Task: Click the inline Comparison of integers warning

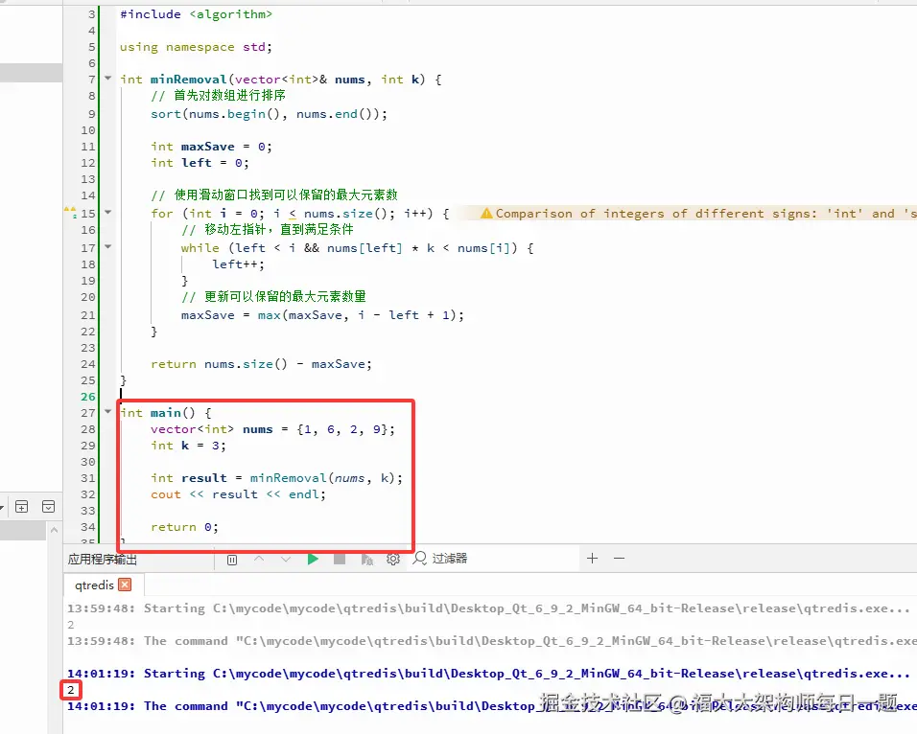Action: 699,214
